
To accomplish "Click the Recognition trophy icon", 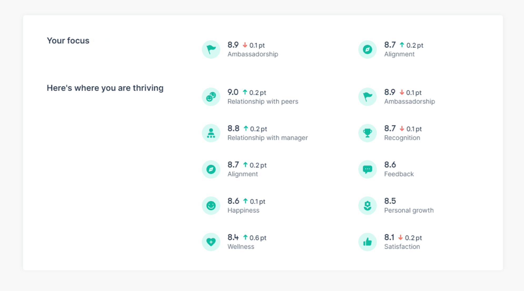I will [x=367, y=133].
